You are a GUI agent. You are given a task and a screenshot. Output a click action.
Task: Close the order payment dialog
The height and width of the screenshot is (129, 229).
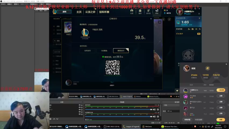pos(151,19)
